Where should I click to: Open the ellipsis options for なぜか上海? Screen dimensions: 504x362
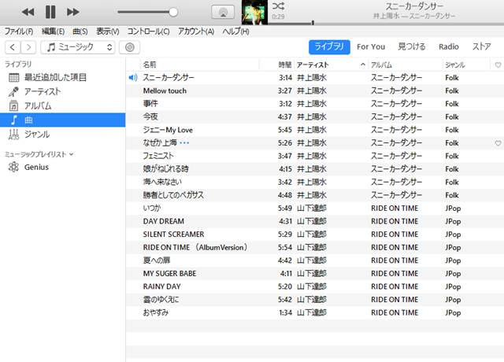pos(184,143)
